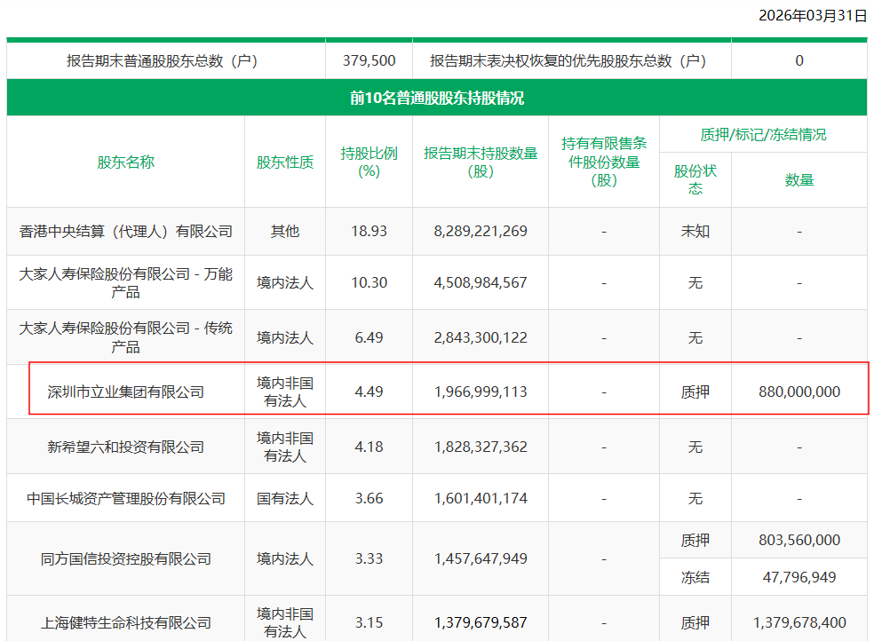The image size is (874, 641).
Task: Select share count 1,379,679,587
Action: (x=481, y=622)
